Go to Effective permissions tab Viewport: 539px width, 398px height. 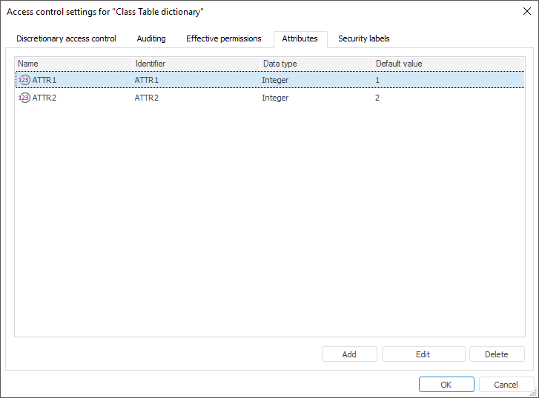click(x=223, y=38)
